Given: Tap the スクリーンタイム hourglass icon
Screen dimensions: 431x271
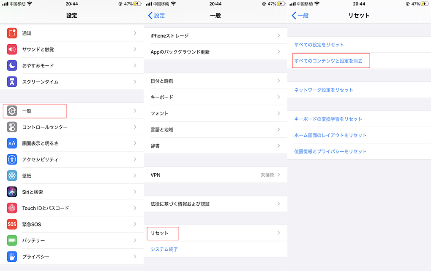Looking at the screenshot, I should (x=12, y=82).
